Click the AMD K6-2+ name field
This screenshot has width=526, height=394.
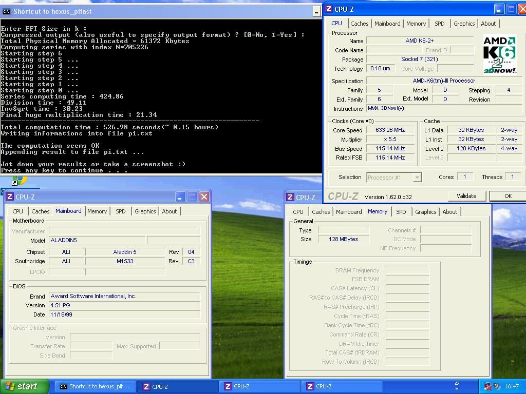[420, 41]
